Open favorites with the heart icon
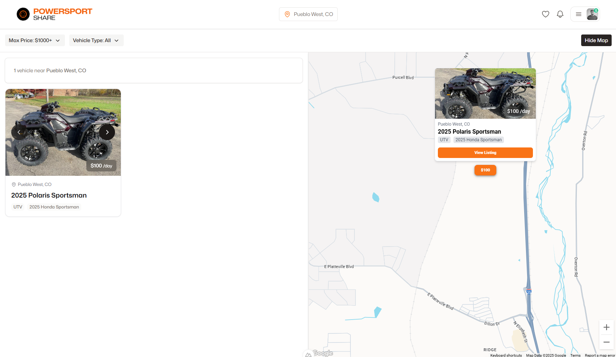Screen dimensions: 616x357 (546, 14)
